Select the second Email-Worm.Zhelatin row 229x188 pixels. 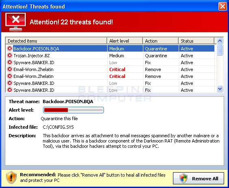pos(110,76)
